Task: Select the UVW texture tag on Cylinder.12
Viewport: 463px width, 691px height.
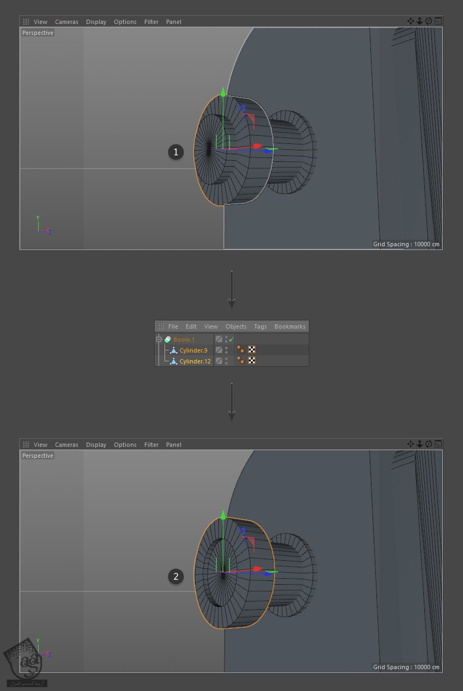Action: point(252,361)
